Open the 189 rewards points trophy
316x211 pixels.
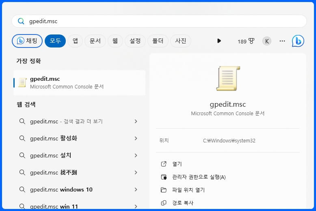point(246,41)
